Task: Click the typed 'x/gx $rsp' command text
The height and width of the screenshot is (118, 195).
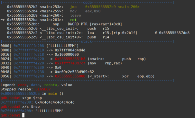Action: coord(32,98)
